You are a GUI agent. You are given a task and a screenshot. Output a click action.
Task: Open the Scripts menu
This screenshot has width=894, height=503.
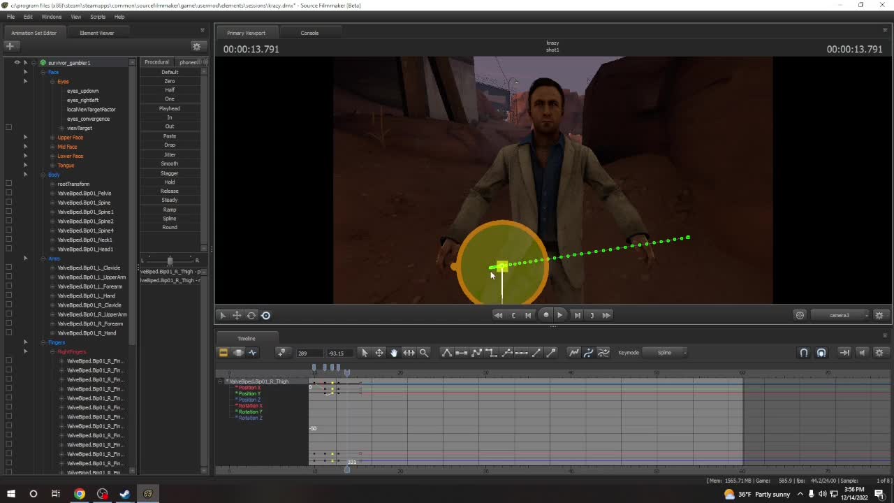[x=98, y=17]
